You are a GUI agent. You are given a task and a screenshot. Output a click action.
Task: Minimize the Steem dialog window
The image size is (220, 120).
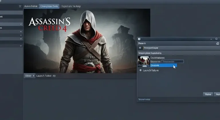point(211,39)
